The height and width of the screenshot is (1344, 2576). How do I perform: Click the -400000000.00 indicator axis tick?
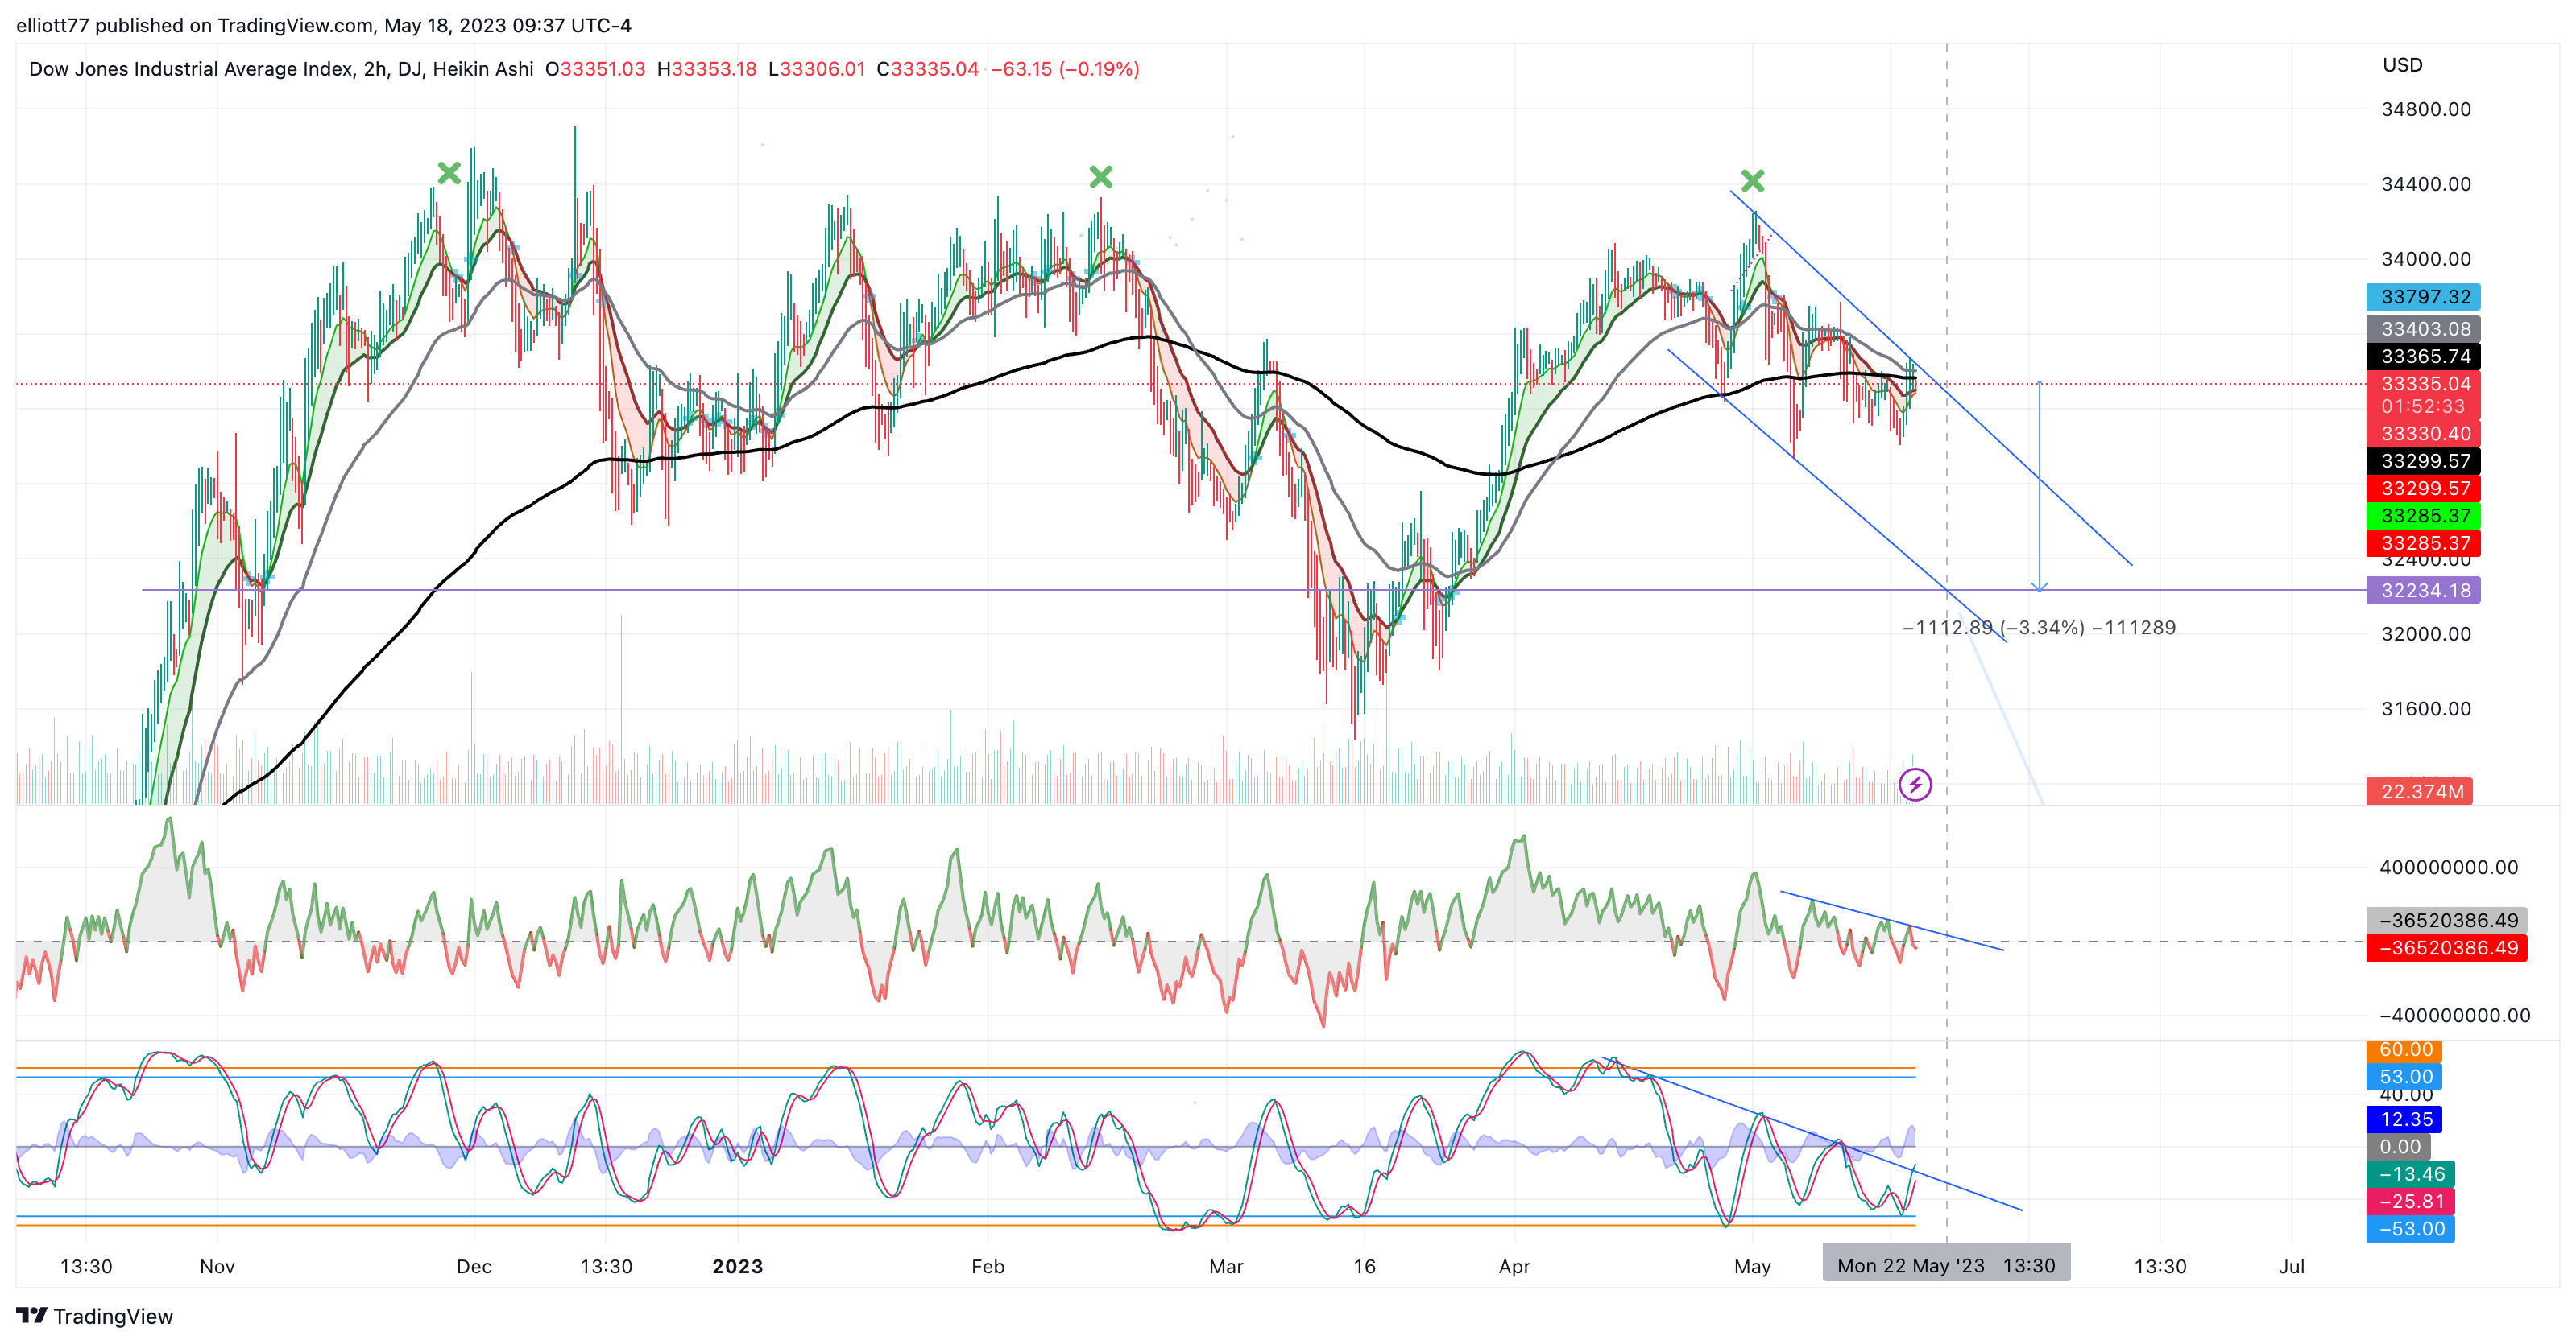pyautogui.click(x=2454, y=1016)
